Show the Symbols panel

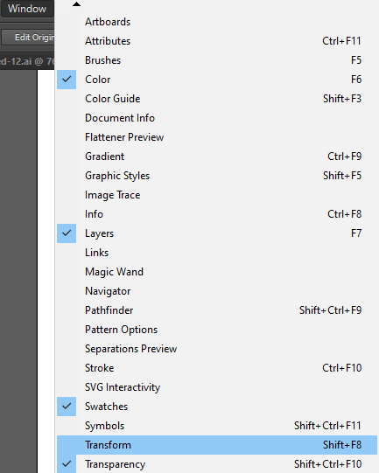click(217, 426)
